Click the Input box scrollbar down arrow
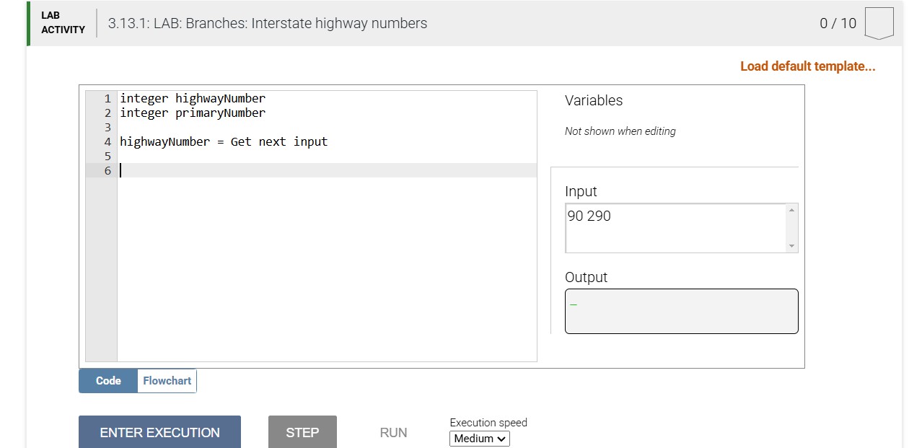The width and height of the screenshot is (922, 448). (792, 247)
